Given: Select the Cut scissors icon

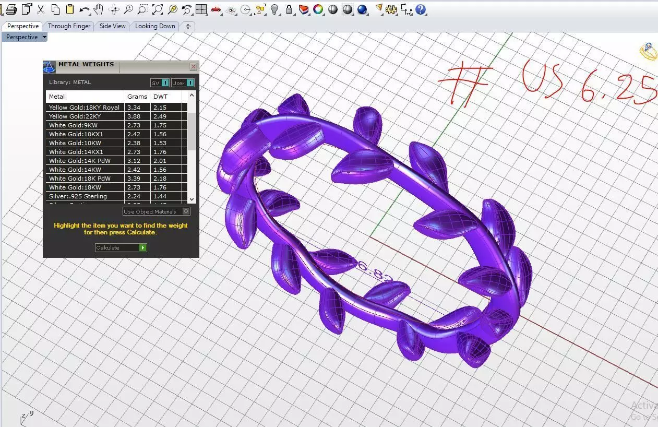Looking at the screenshot, I should coord(41,9).
